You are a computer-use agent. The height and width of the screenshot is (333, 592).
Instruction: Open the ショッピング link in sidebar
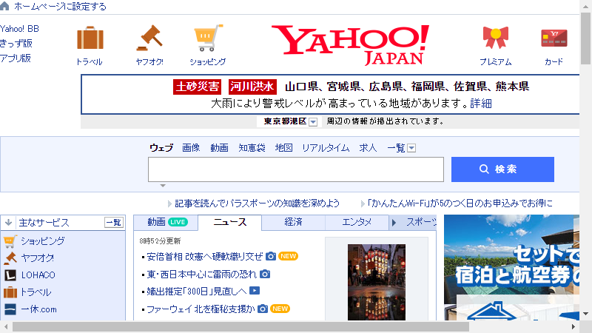pyautogui.click(x=43, y=241)
